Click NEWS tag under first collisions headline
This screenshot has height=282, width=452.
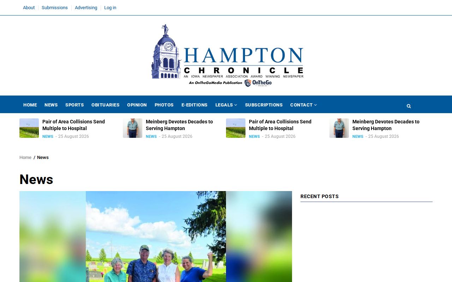[48, 136]
